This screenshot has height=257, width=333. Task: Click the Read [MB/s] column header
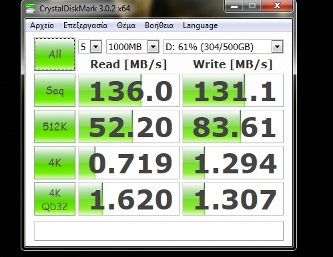point(129,64)
